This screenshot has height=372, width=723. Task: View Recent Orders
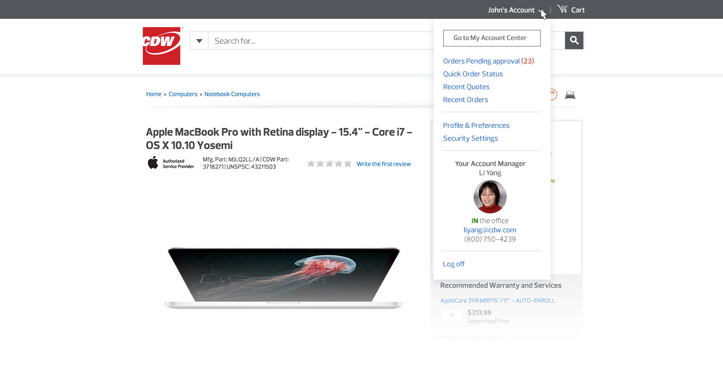point(465,100)
